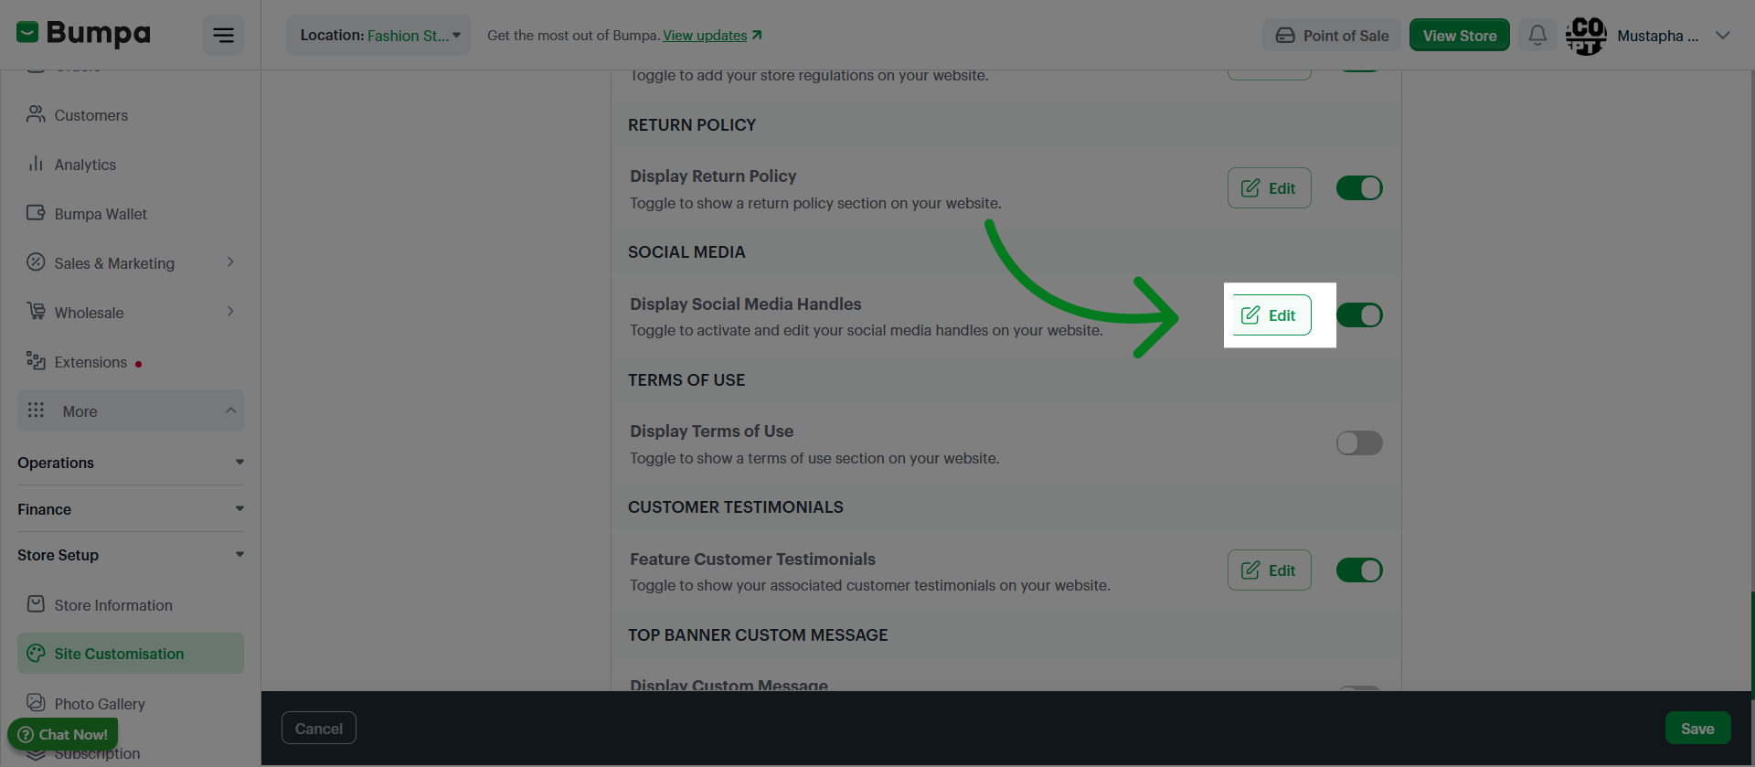Open Point of Sale
The width and height of the screenshot is (1755, 767).
[1332, 36]
